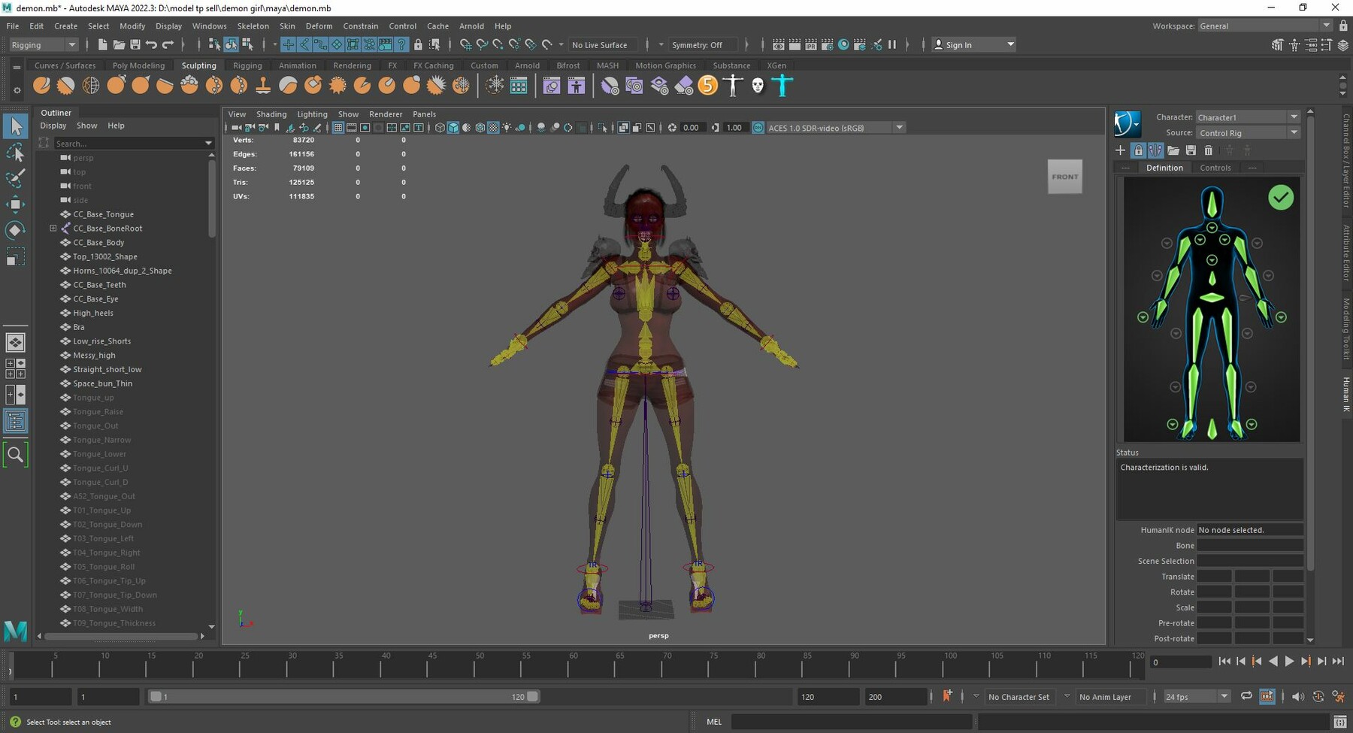Pick the Lasso select tool
This screenshot has height=733, width=1353.
[x=15, y=153]
